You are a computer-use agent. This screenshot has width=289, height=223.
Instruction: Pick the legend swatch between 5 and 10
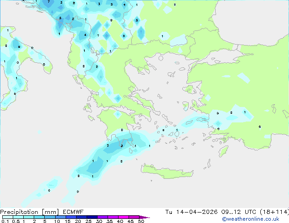(x=50, y=217)
